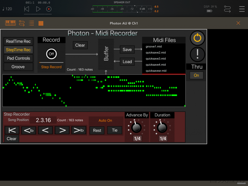
Task: Open the routing icon beside DSP meter
Action: (227, 9)
